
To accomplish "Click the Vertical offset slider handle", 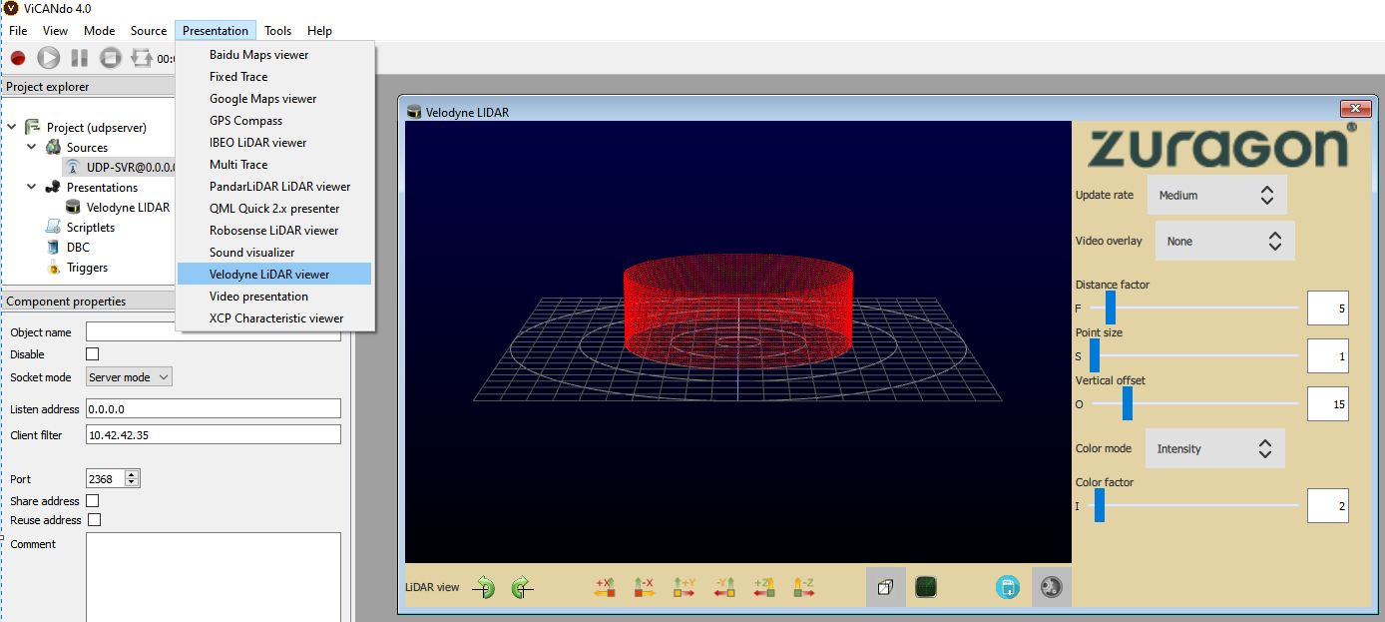I will tap(1128, 403).
